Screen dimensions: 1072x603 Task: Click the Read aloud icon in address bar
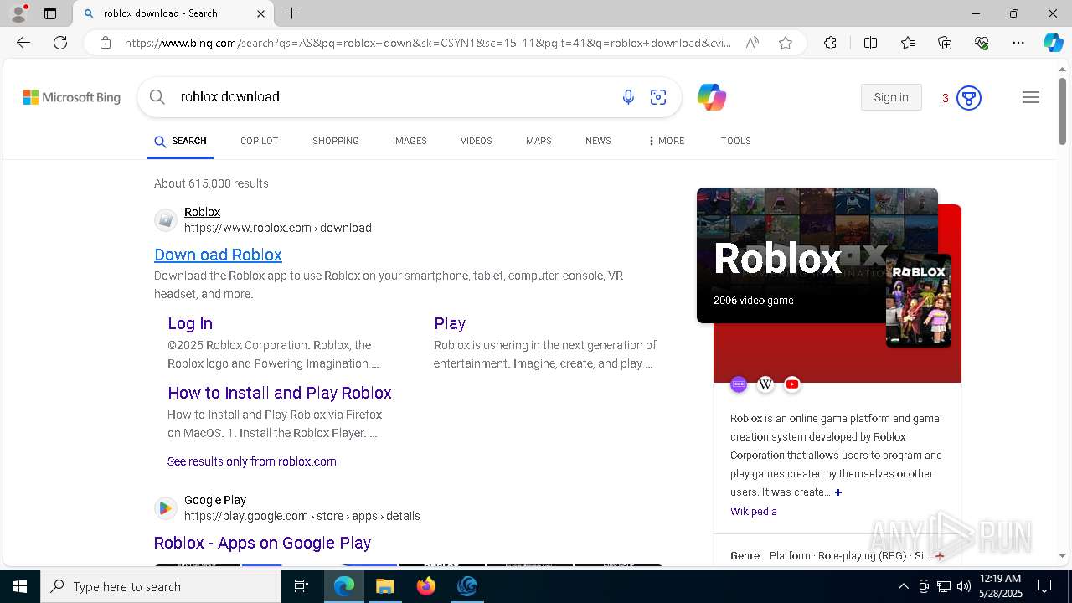coord(752,43)
